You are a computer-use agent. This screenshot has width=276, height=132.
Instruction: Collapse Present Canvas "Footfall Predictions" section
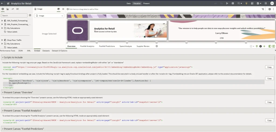pos(3,129)
